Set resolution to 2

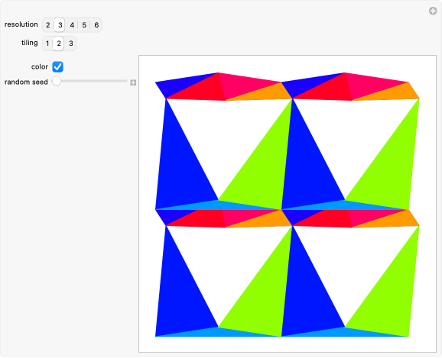[48, 25]
